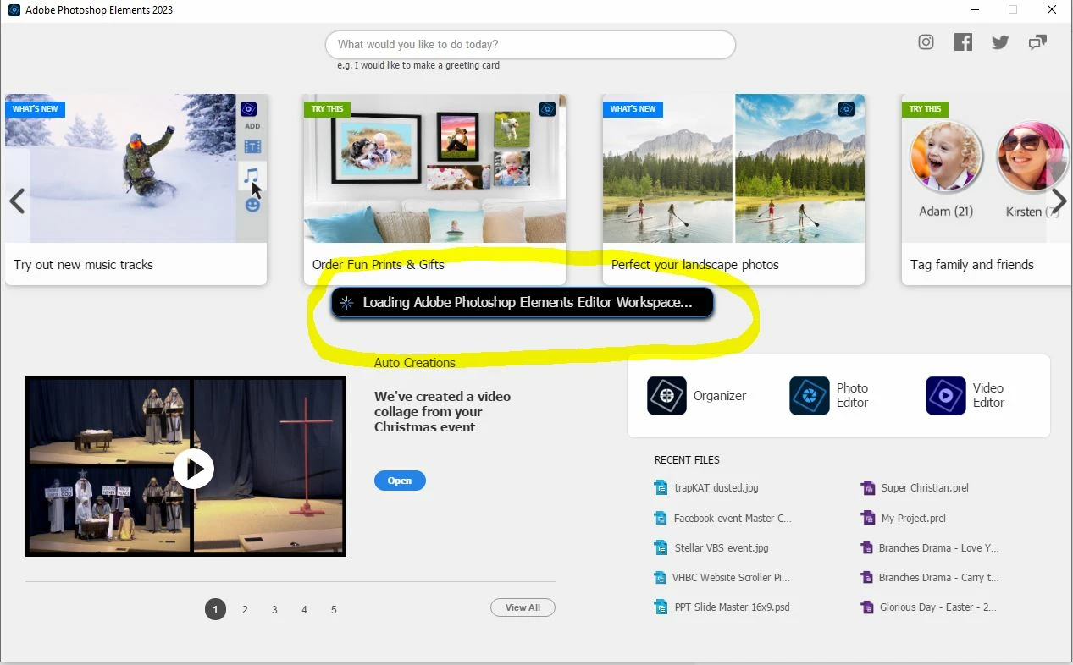Click the Video Editor label
Image resolution: width=1073 pixels, height=665 pixels.
coord(988,395)
